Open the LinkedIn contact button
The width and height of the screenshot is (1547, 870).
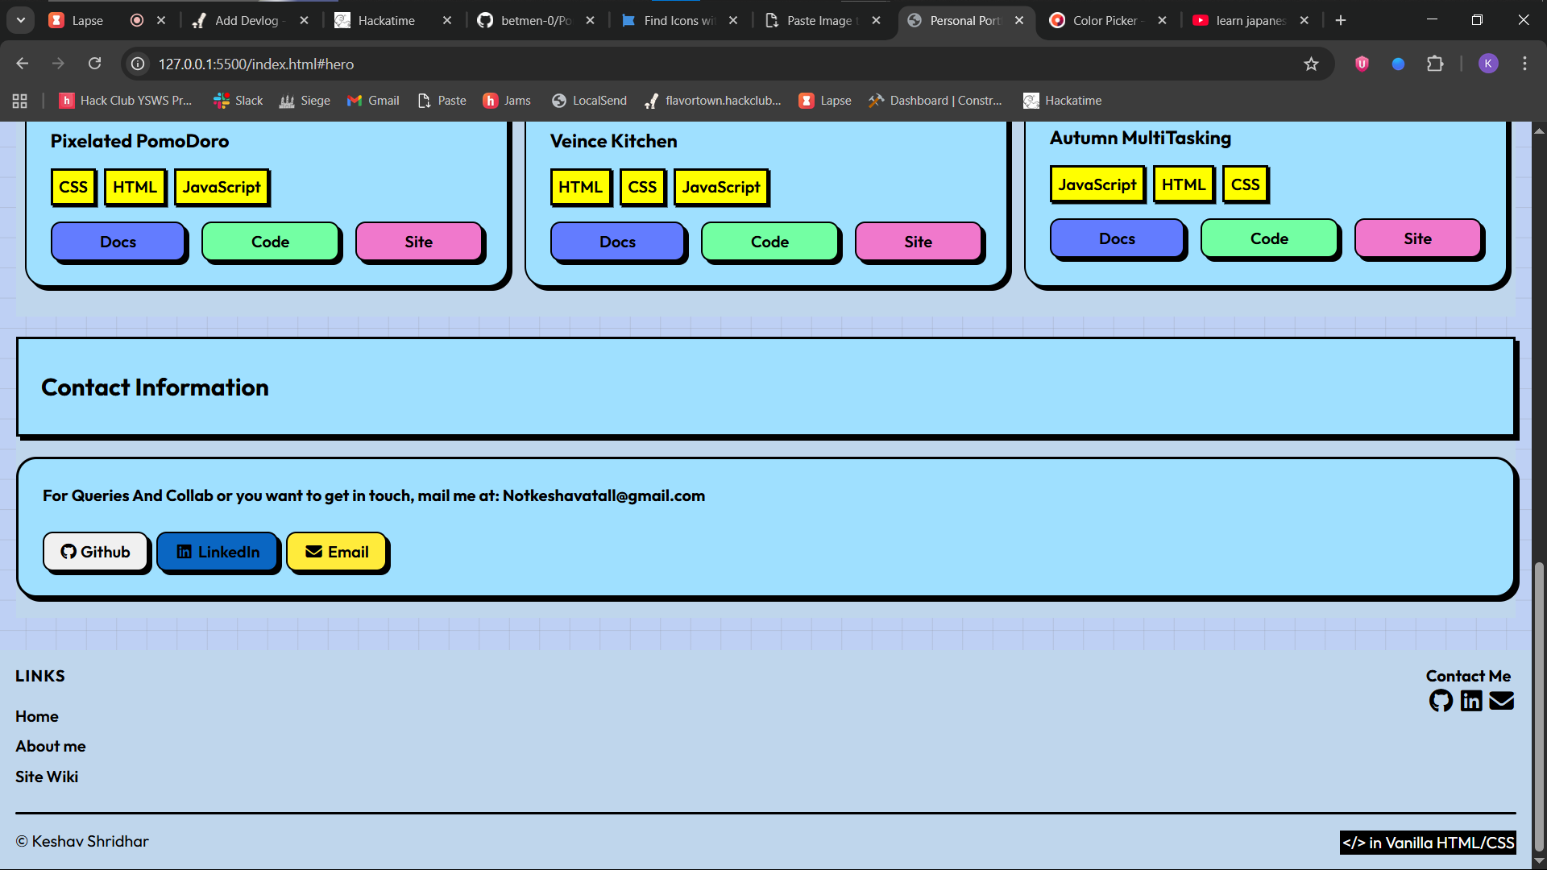click(218, 552)
